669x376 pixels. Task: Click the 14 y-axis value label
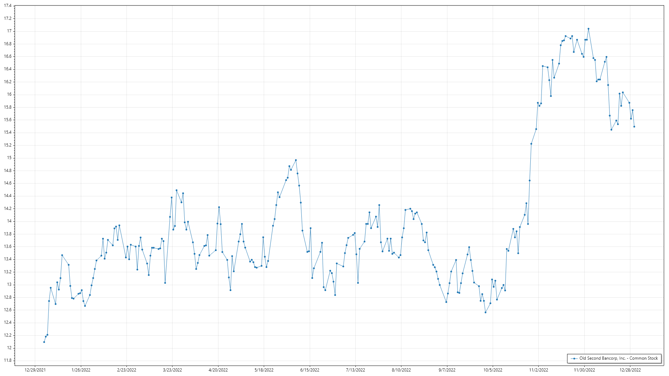9,221
